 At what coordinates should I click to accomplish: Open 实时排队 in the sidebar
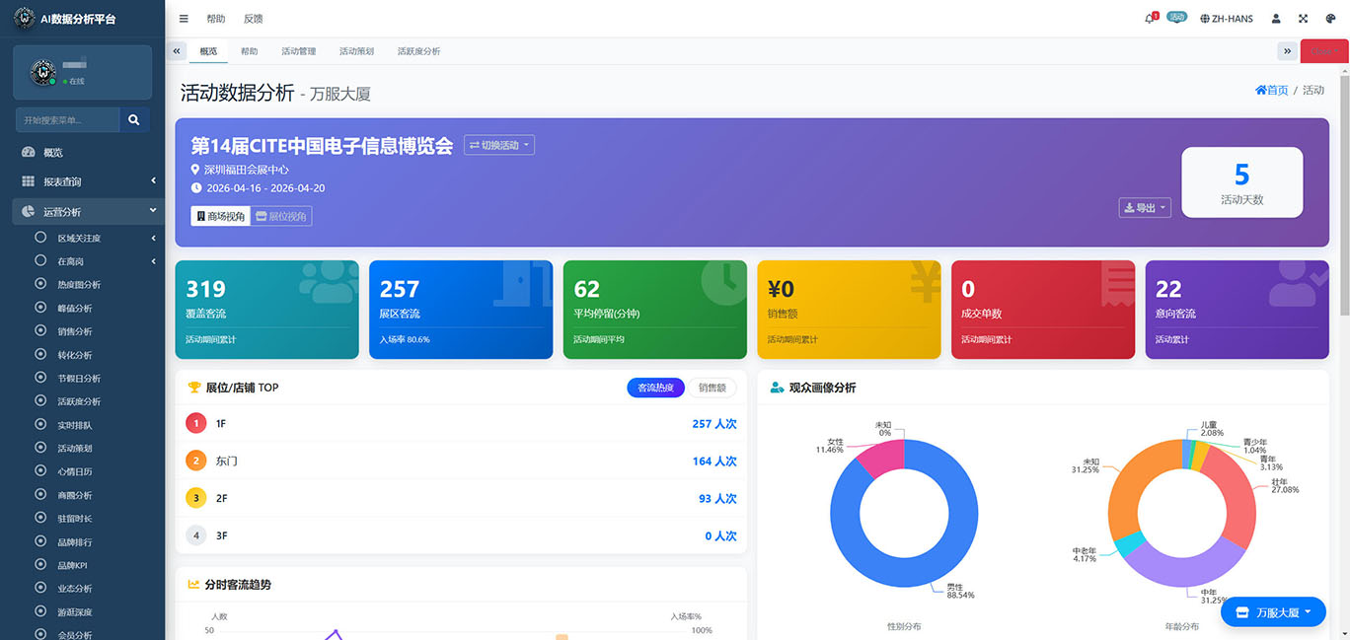click(74, 425)
